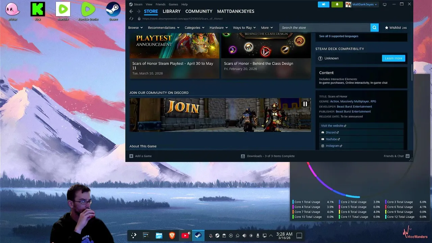Open the taskbar clock showing 3:28 AM
Image resolution: width=432 pixels, height=243 pixels.
284,236
